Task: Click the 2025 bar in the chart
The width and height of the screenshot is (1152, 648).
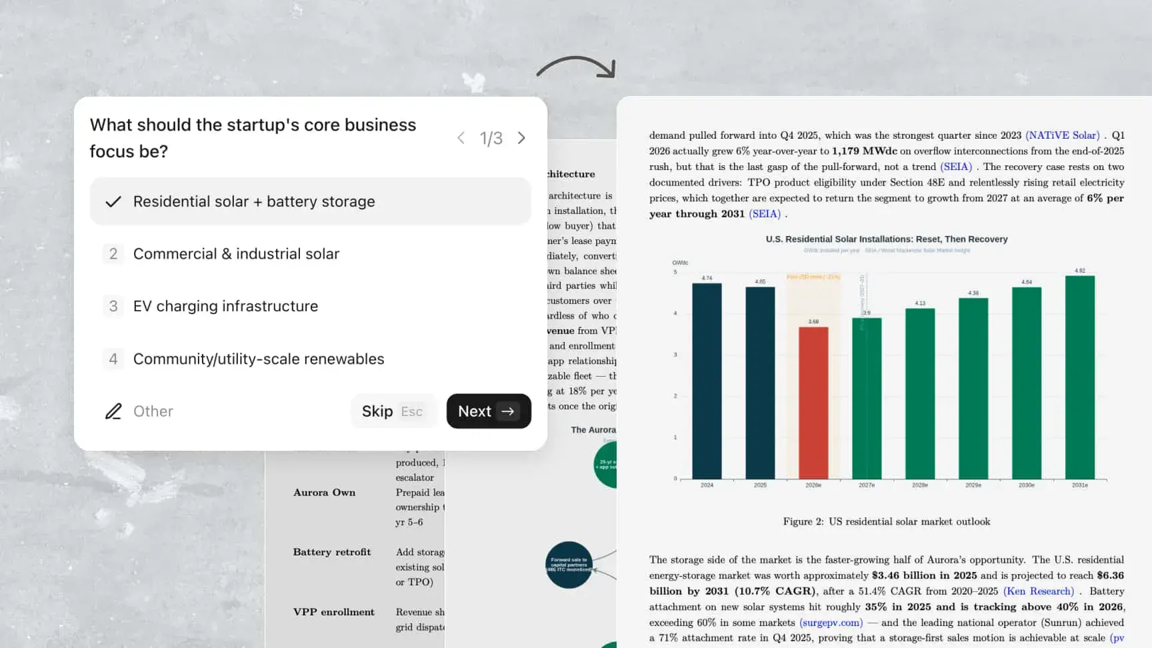Action: click(x=760, y=383)
